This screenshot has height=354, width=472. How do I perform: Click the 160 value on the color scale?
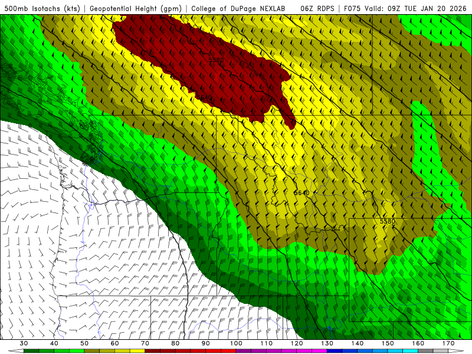(418, 343)
